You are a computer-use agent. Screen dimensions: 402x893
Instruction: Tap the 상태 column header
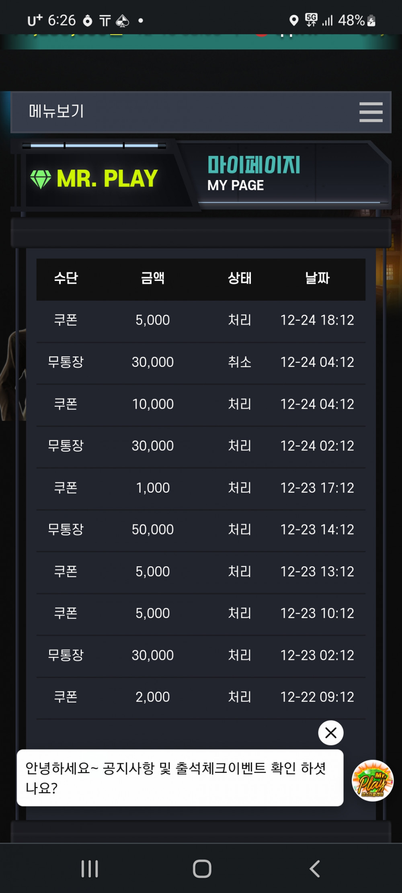coord(240,278)
